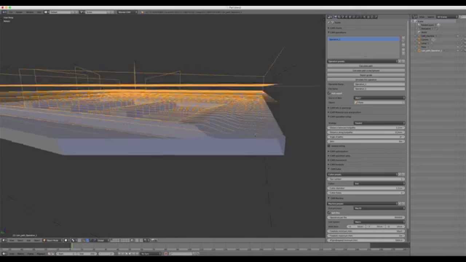Click the Calculate path button
Screen dimensions: 466x262
[x=366, y=66]
